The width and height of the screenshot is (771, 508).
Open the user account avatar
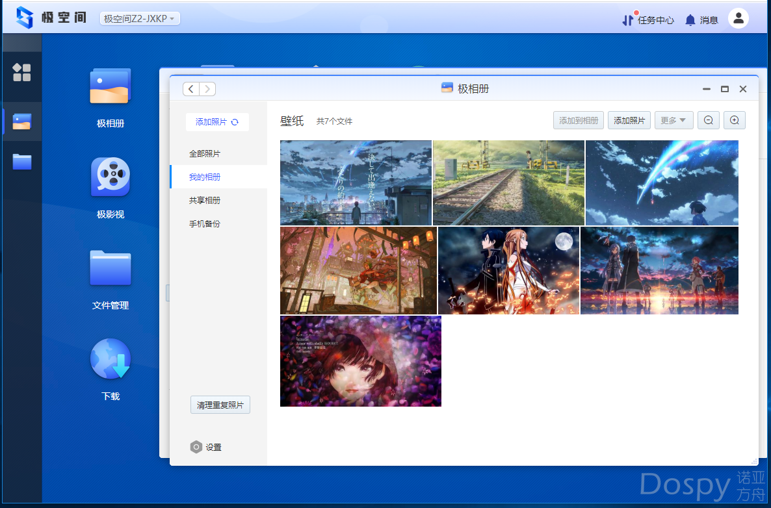click(738, 19)
